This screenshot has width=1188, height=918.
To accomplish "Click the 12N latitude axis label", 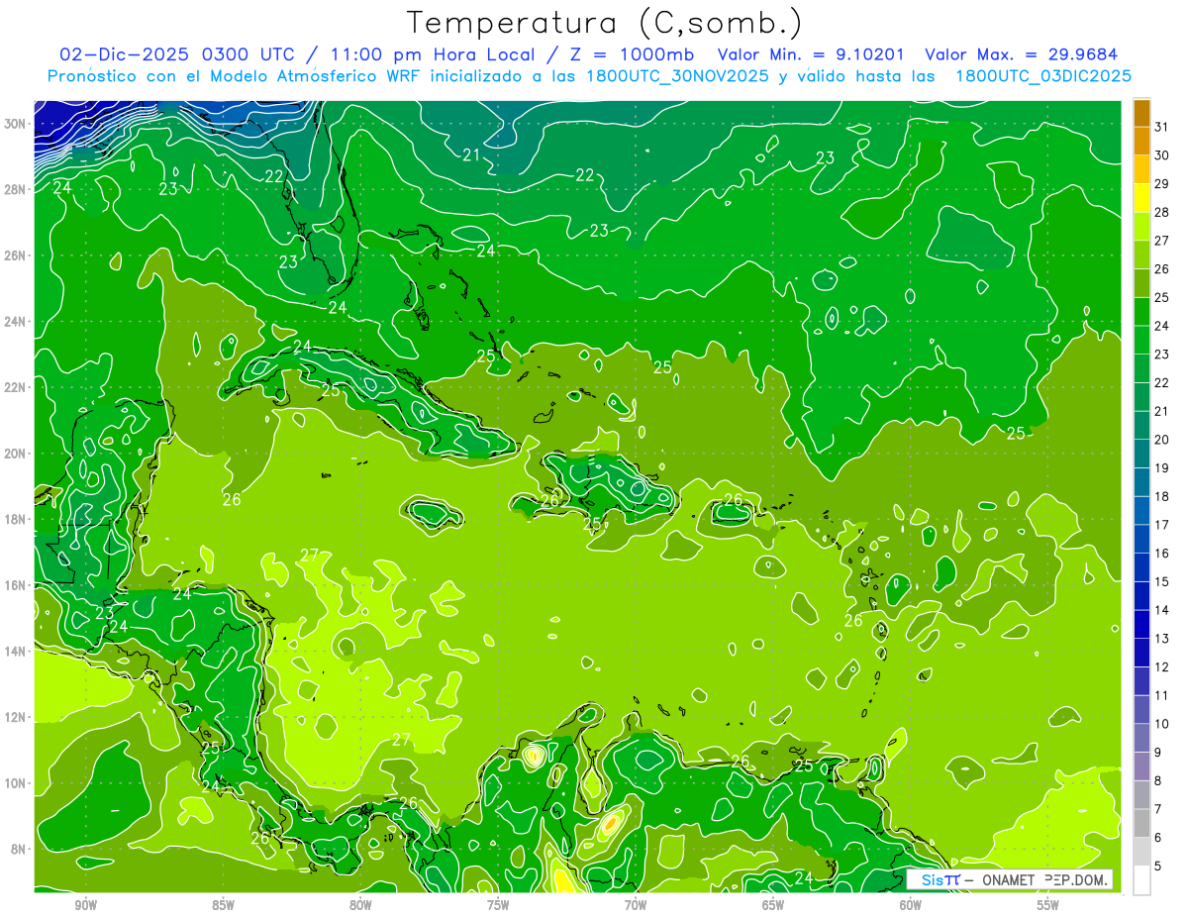I will [14, 717].
